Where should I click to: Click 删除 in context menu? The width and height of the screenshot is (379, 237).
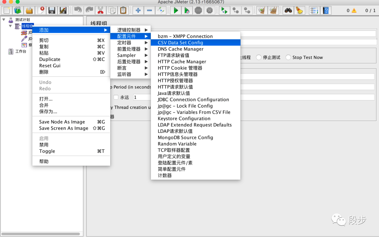coord(71,72)
